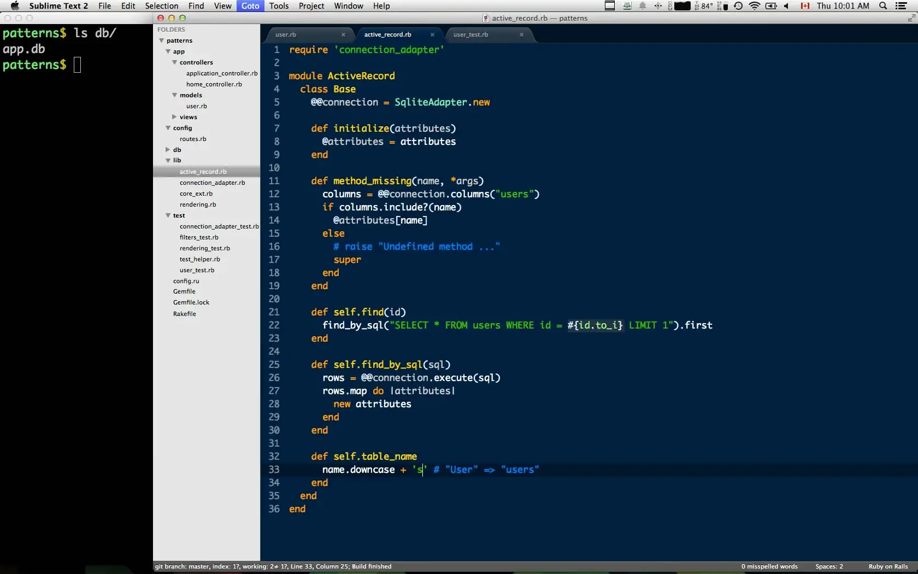Change syntax via Ruby on Rails
The width and height of the screenshot is (918, 574).
(888, 566)
